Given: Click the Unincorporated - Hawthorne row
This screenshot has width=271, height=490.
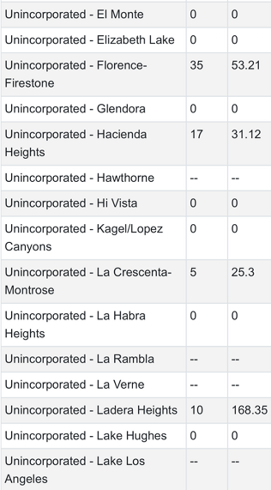Looking at the screenshot, I should click(x=135, y=178).
